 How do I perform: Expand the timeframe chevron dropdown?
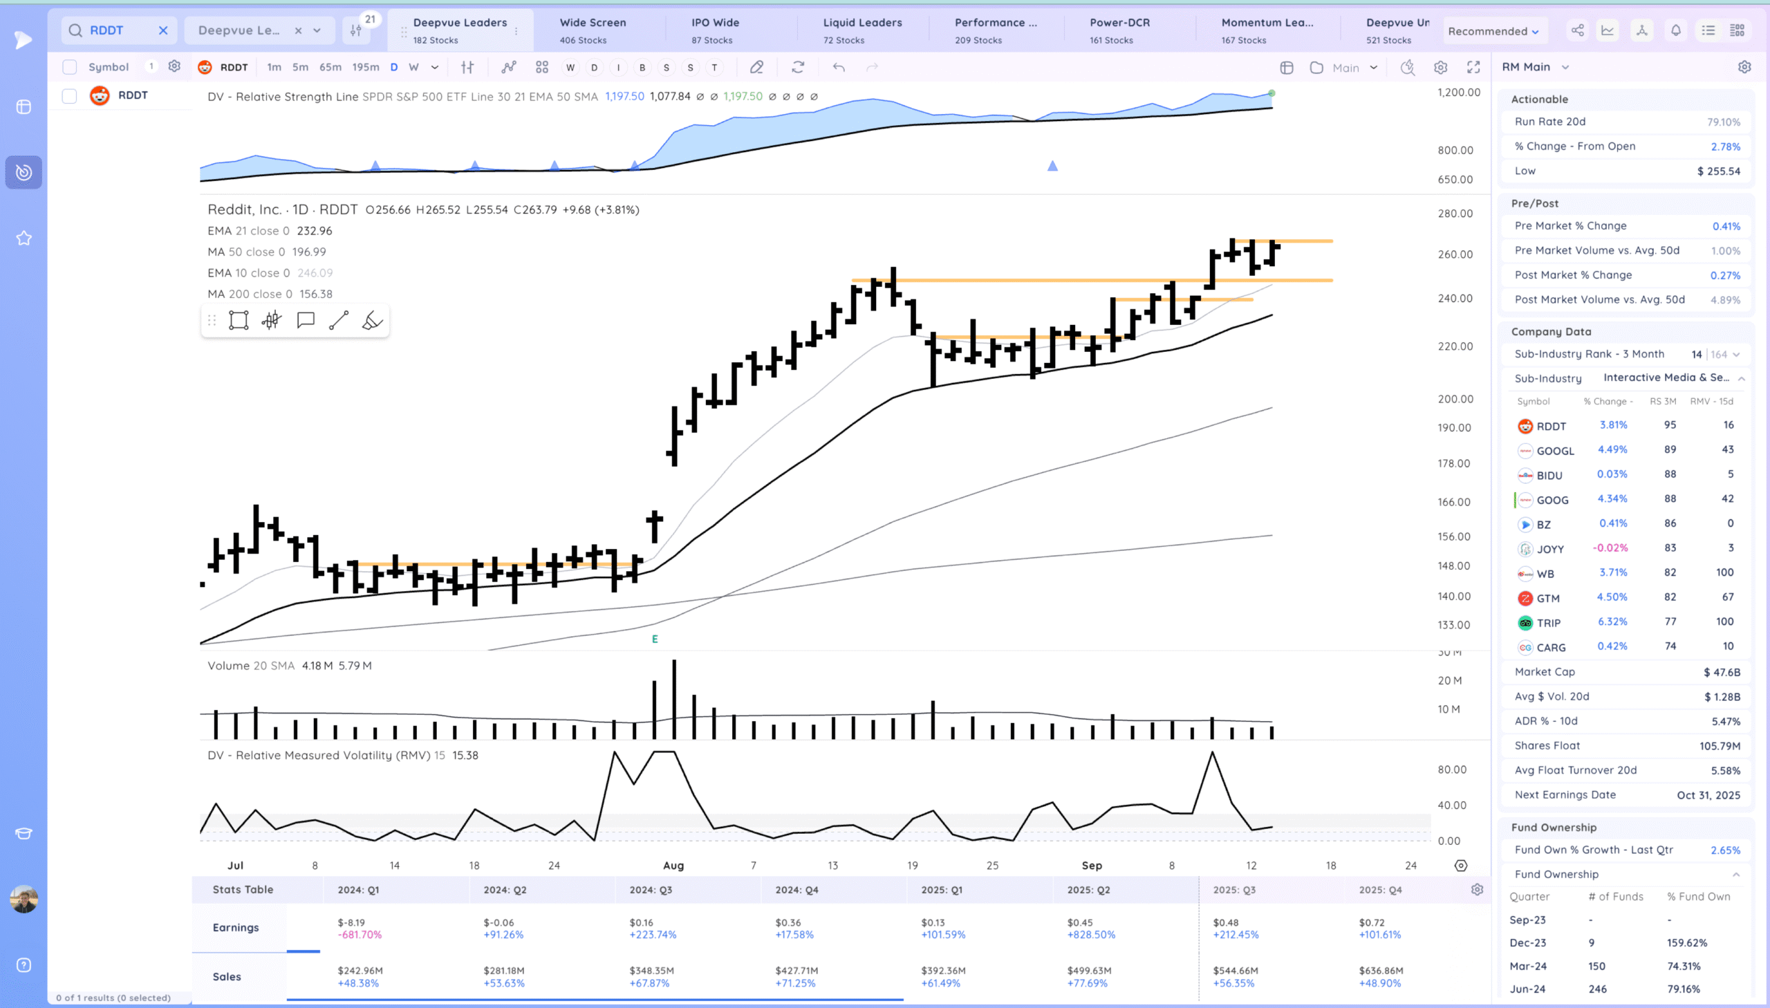pyautogui.click(x=435, y=67)
